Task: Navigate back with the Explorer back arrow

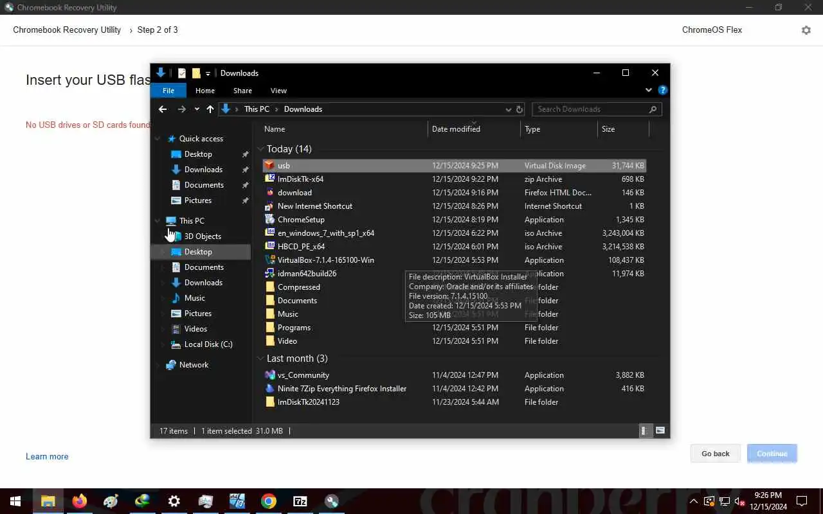Action: (x=163, y=109)
